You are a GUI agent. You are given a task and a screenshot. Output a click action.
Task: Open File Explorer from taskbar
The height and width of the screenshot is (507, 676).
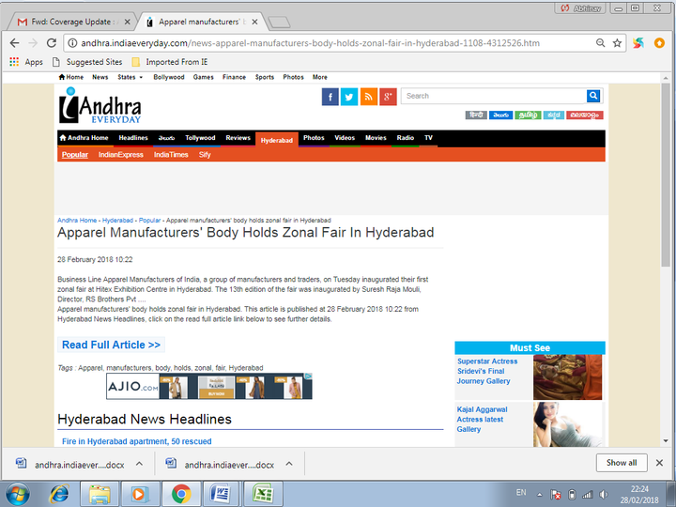tap(100, 494)
